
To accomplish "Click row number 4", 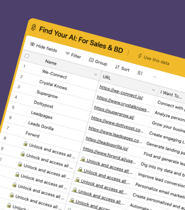I will pyautogui.click(x=16, y=97).
